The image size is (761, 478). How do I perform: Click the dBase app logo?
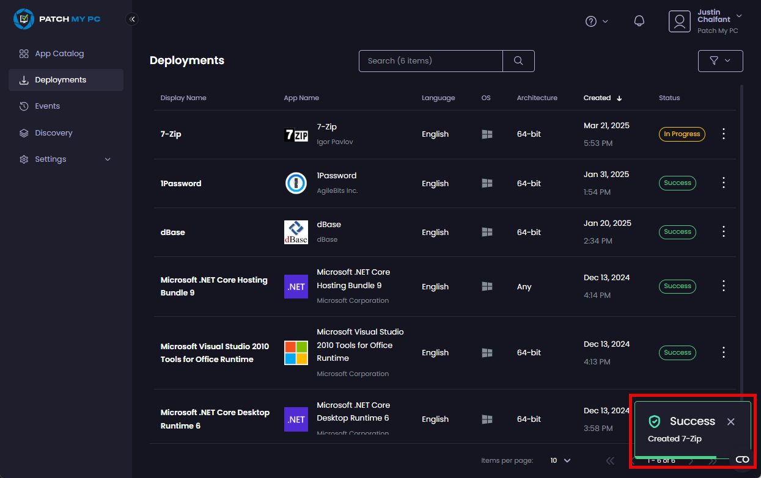point(296,232)
